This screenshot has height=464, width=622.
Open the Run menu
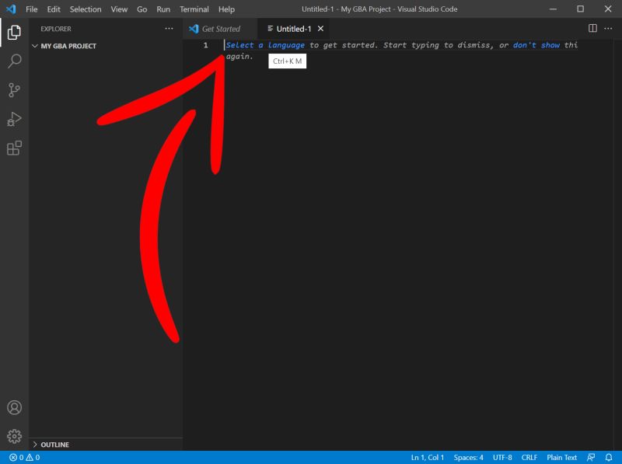(162, 9)
